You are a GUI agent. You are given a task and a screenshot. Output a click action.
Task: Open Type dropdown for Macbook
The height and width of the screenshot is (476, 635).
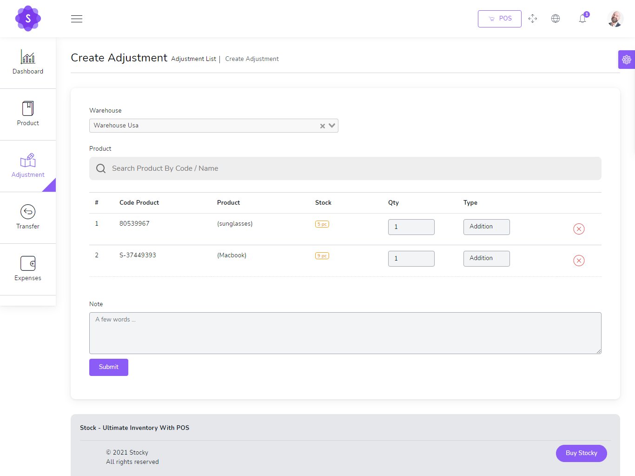(486, 258)
